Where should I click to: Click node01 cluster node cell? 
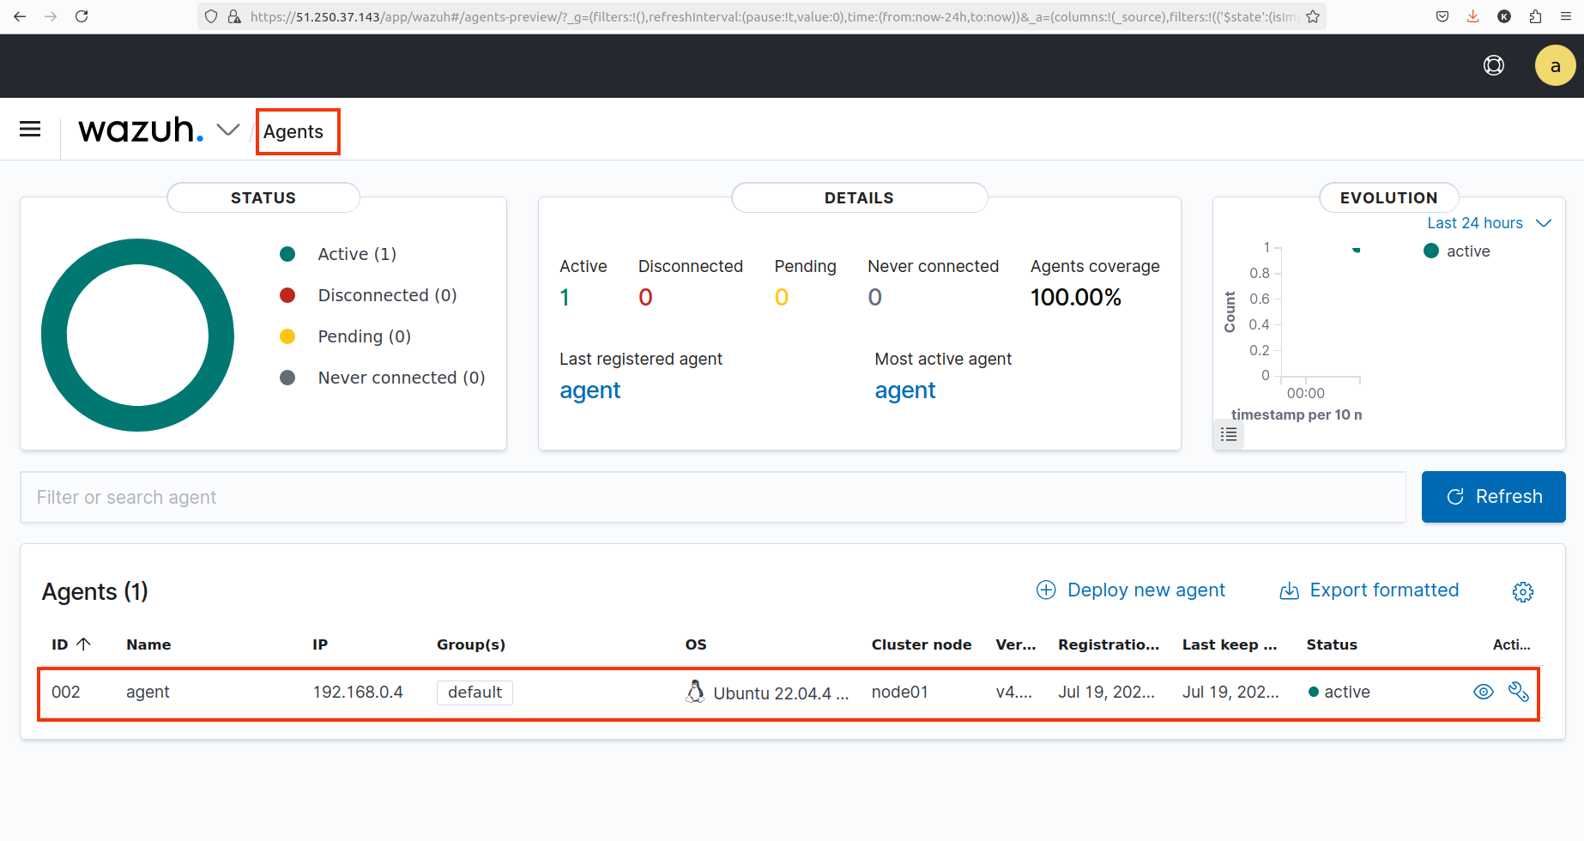pos(899,692)
